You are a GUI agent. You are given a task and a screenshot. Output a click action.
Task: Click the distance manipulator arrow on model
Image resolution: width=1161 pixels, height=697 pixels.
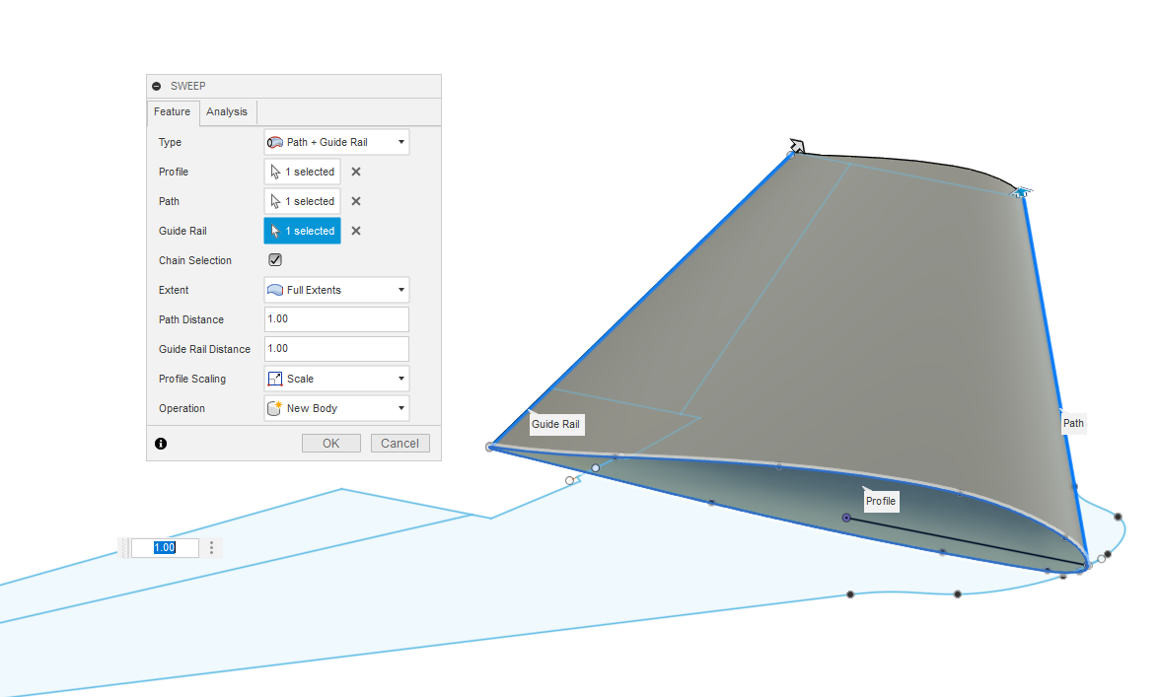797,148
